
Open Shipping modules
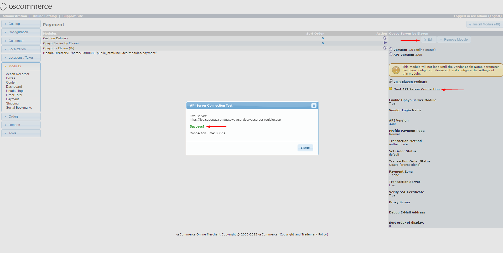[x=12, y=103]
